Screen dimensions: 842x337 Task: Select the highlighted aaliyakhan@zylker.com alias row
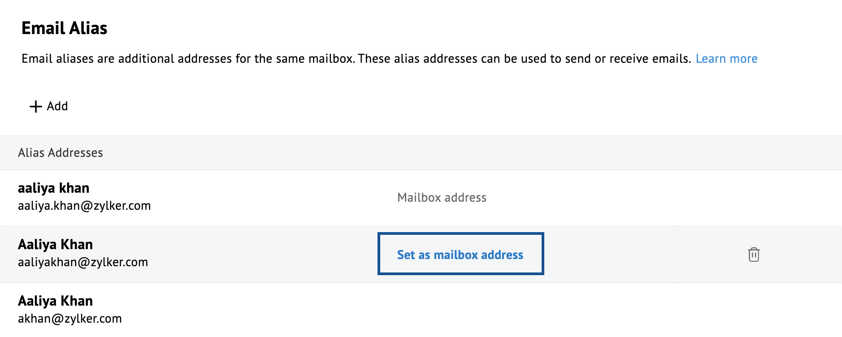[x=269, y=255]
